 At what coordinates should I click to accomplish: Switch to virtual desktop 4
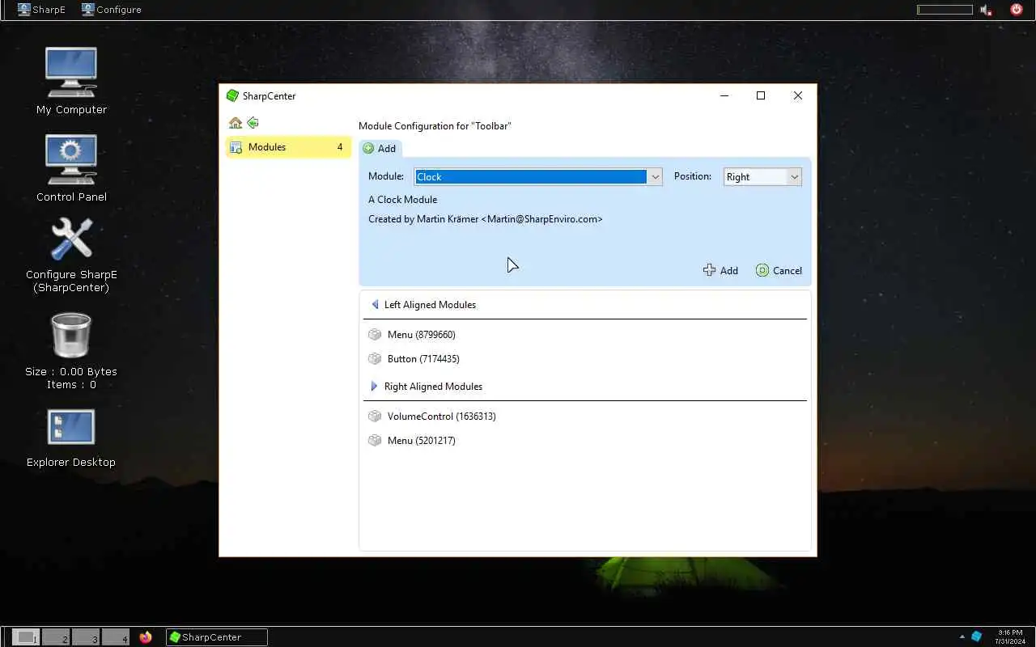(x=116, y=637)
